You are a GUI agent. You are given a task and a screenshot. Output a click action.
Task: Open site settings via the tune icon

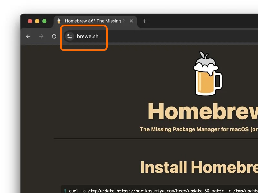70,36
